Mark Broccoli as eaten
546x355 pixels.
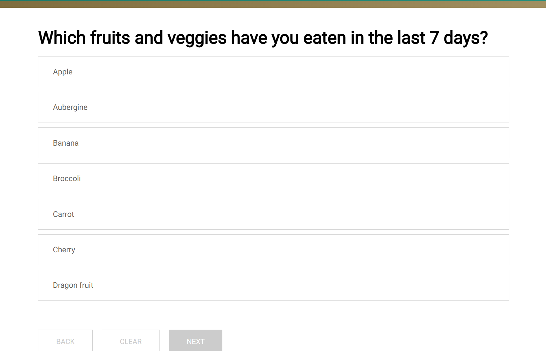point(273,179)
